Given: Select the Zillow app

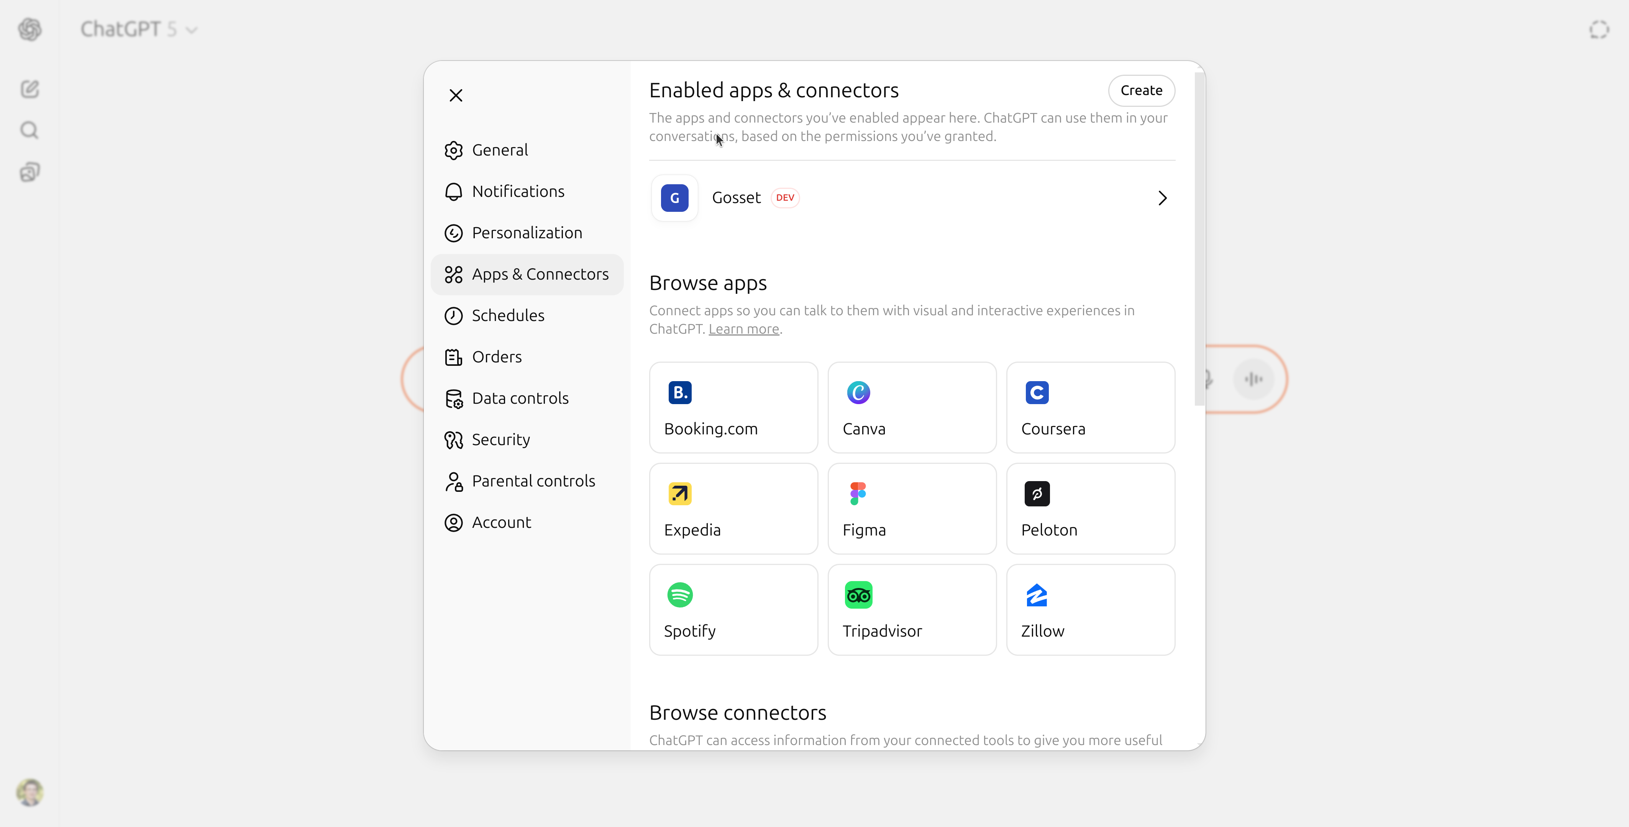Looking at the screenshot, I should [1090, 609].
